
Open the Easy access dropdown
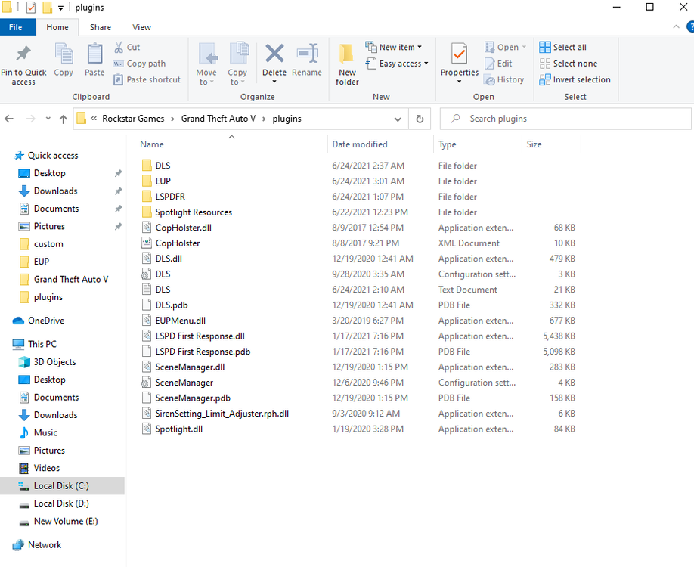click(x=397, y=64)
